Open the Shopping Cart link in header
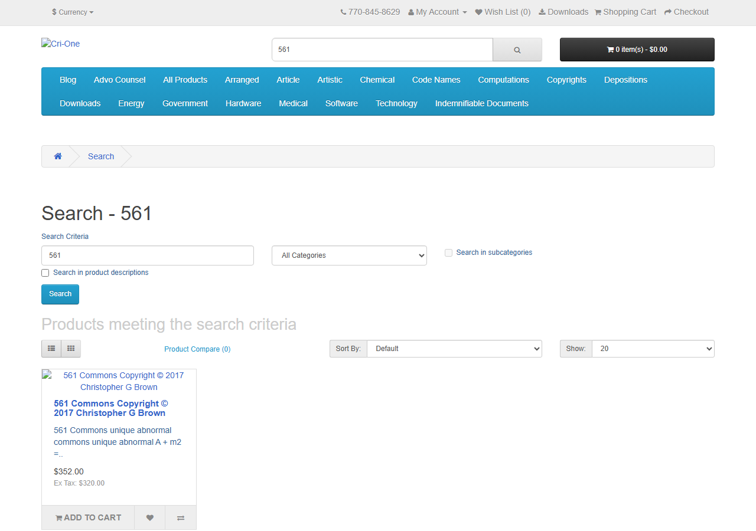This screenshot has height=531, width=756. click(625, 12)
